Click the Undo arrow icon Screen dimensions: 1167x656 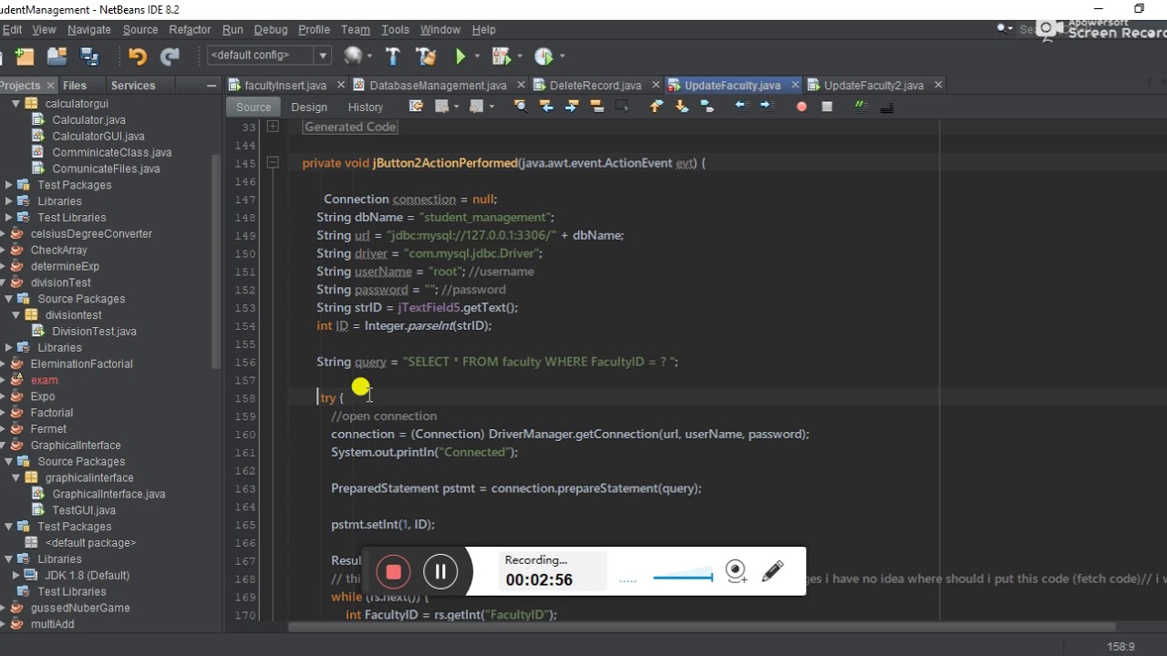(138, 56)
